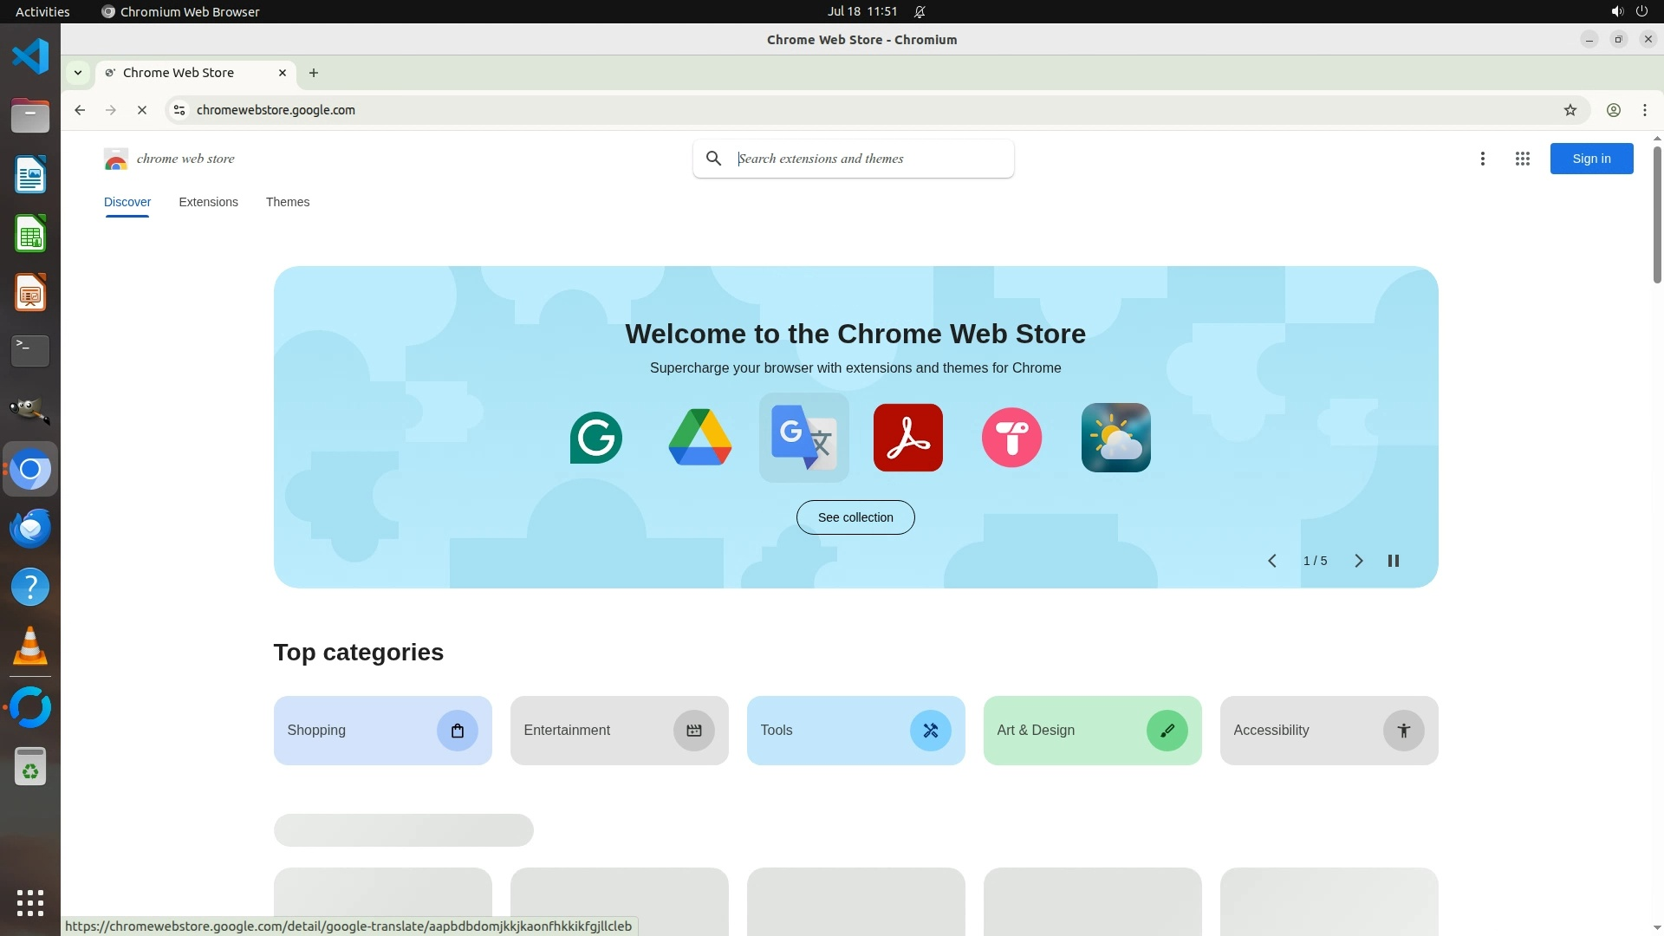Viewport: 1664px width, 936px height.
Task: Switch to the Extensions tab
Action: tap(208, 202)
